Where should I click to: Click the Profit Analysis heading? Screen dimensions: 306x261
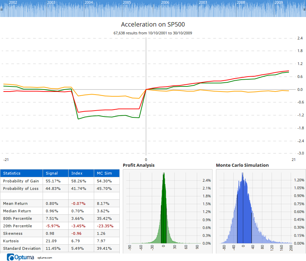click(139, 165)
